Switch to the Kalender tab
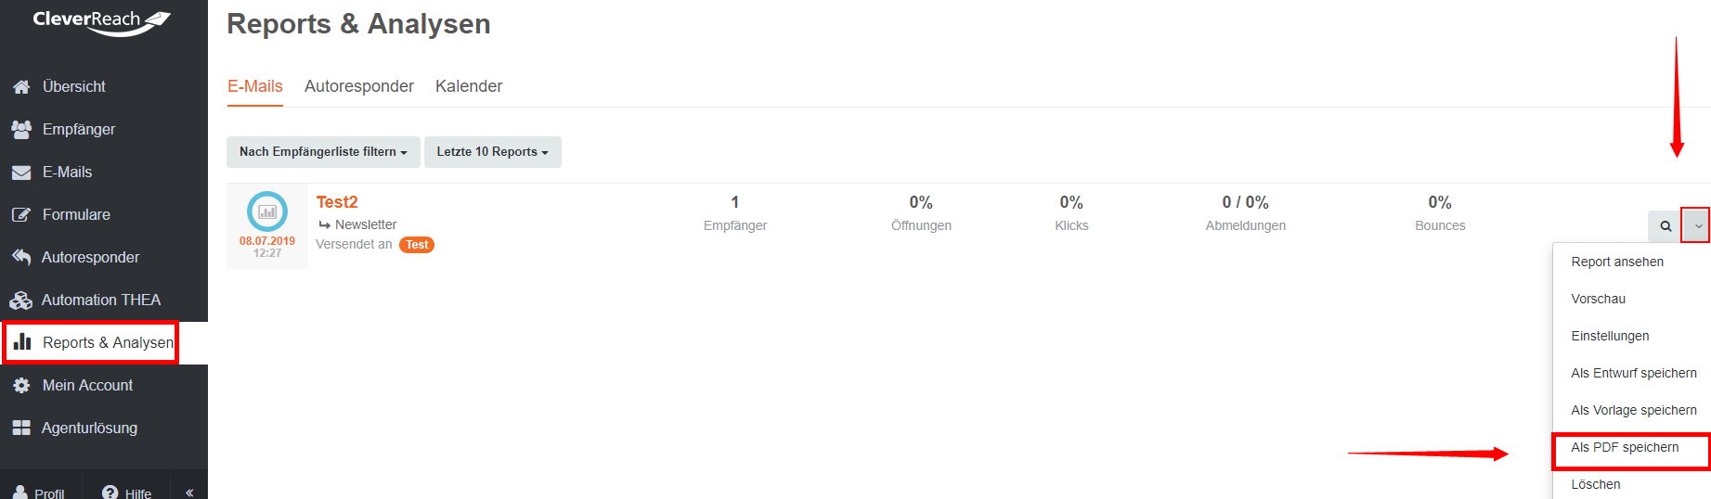 [469, 86]
